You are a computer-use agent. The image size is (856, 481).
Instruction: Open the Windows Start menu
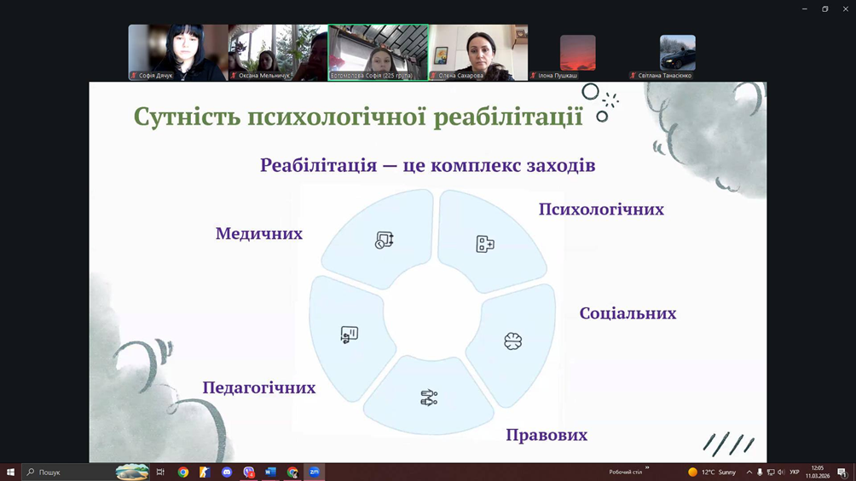[x=10, y=472]
